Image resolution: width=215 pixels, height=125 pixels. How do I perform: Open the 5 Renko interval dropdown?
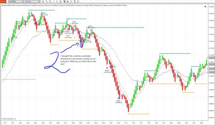click(33, 1)
